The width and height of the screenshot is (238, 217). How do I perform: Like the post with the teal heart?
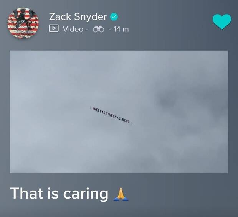click(x=222, y=22)
